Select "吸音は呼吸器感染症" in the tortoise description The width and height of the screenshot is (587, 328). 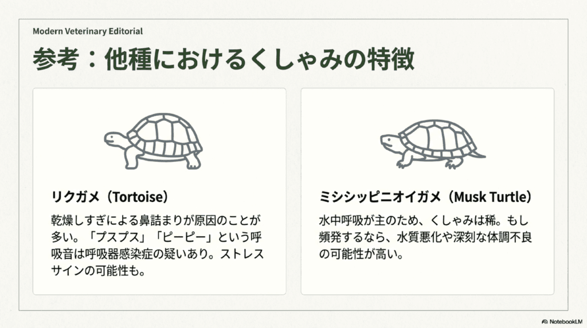tap(101, 253)
